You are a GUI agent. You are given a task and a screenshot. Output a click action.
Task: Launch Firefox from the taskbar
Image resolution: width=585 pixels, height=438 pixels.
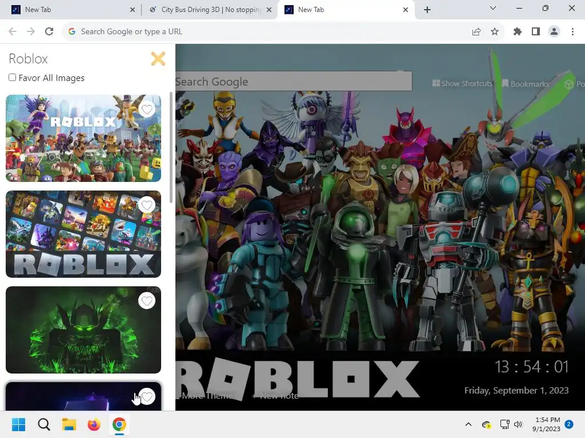tap(94, 424)
